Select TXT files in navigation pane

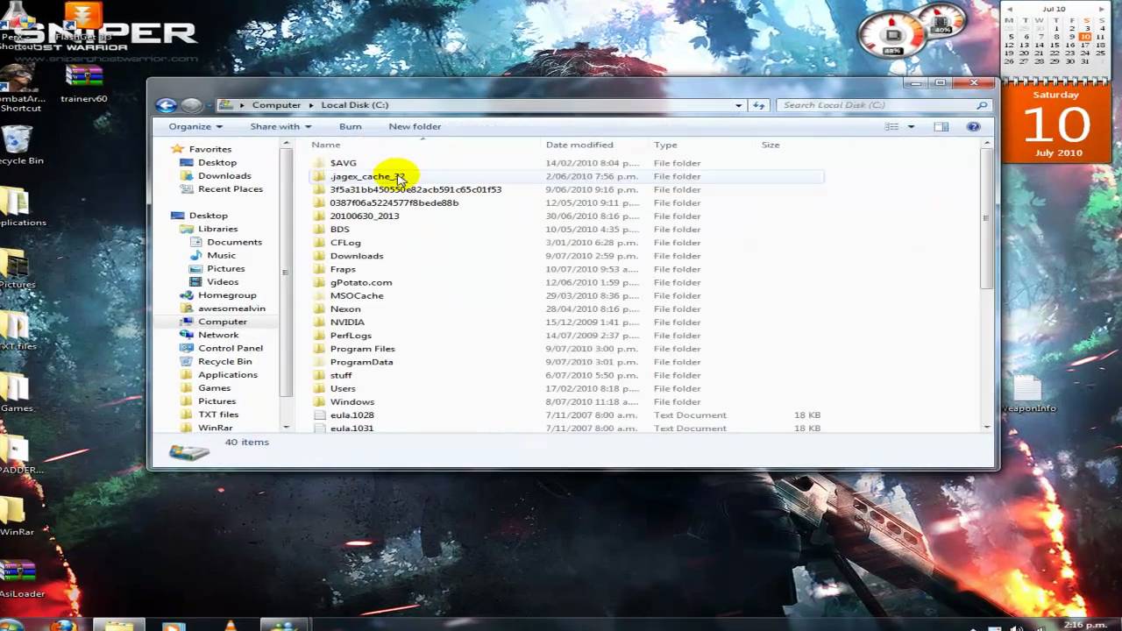pyautogui.click(x=218, y=415)
